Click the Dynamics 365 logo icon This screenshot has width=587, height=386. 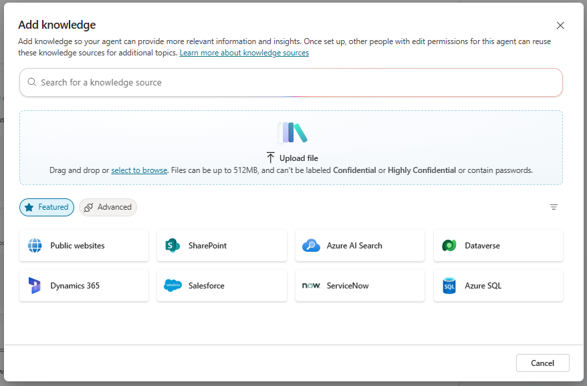35,286
